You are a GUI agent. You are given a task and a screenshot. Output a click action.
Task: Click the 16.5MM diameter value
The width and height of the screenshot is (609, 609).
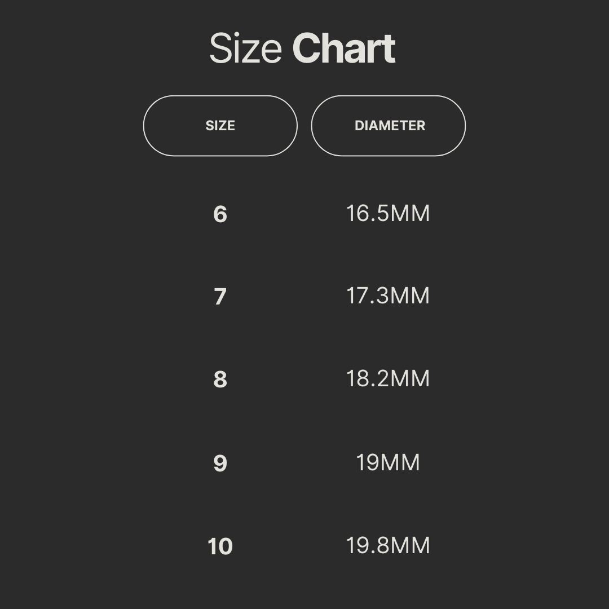pyautogui.click(x=388, y=214)
